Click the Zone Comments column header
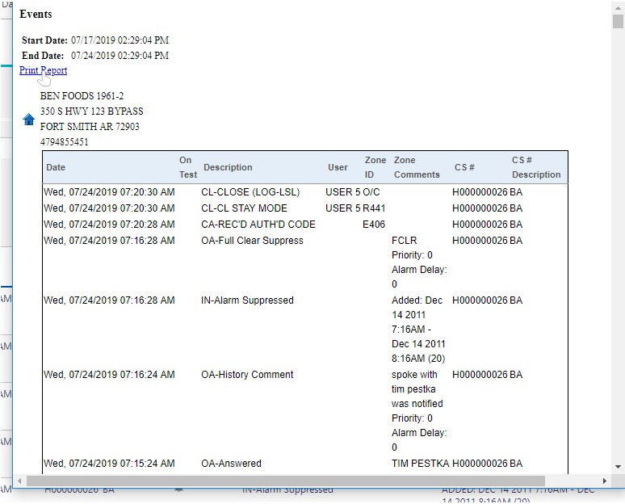625x504 pixels. coord(417,167)
